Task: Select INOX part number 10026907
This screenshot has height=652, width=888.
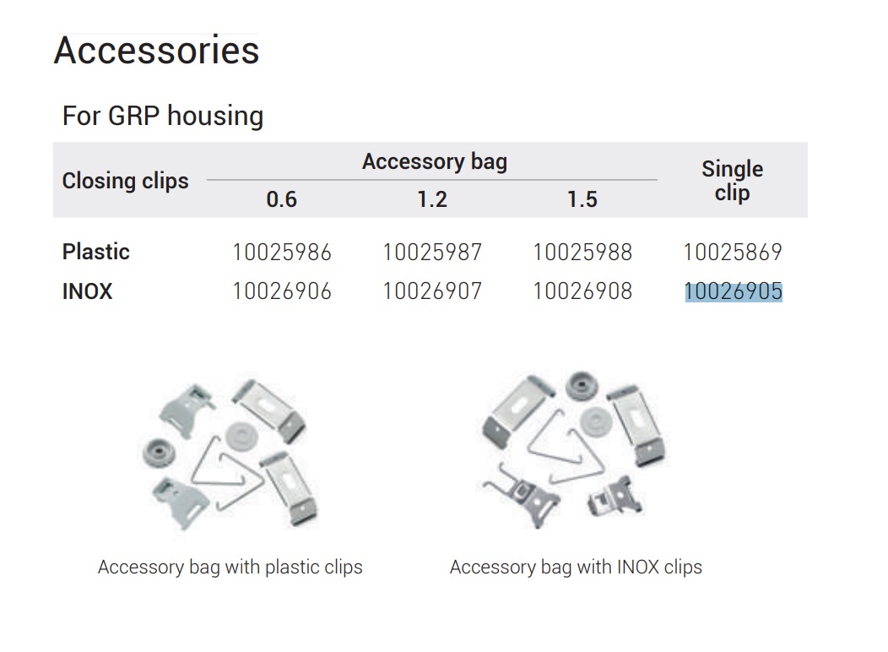Action: point(432,291)
